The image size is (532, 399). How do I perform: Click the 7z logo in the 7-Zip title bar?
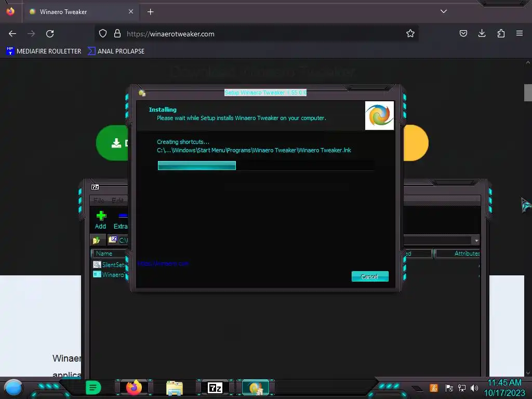[95, 187]
